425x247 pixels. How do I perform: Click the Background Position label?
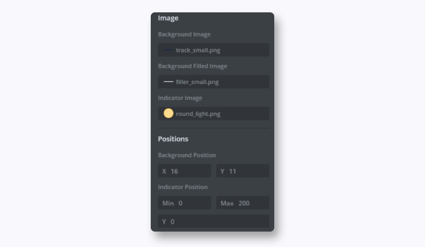(x=187, y=155)
